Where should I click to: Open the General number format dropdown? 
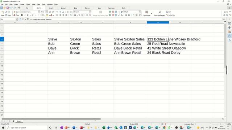pos(90,12)
